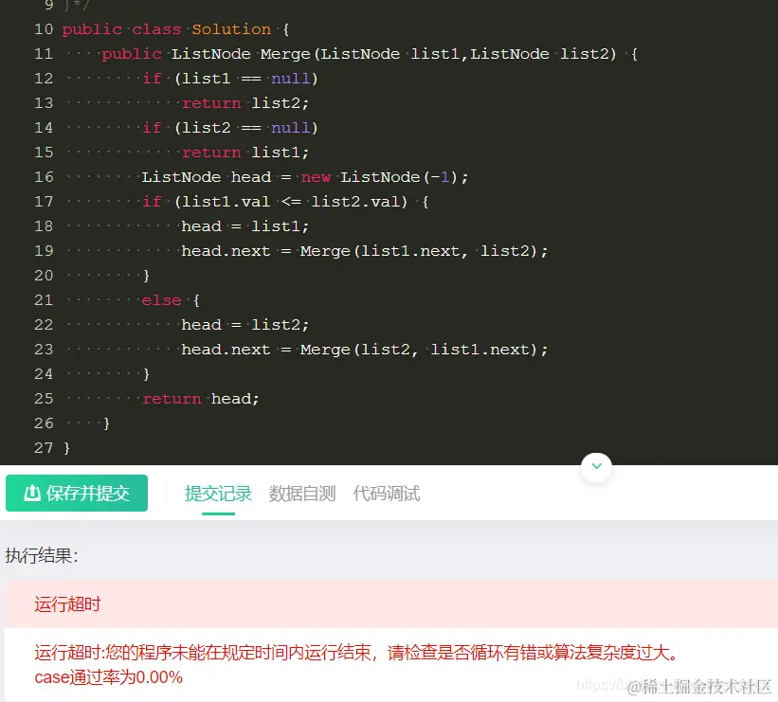The width and height of the screenshot is (778, 702).
Task: Click line number 16 in the editor
Action: pyautogui.click(x=44, y=176)
